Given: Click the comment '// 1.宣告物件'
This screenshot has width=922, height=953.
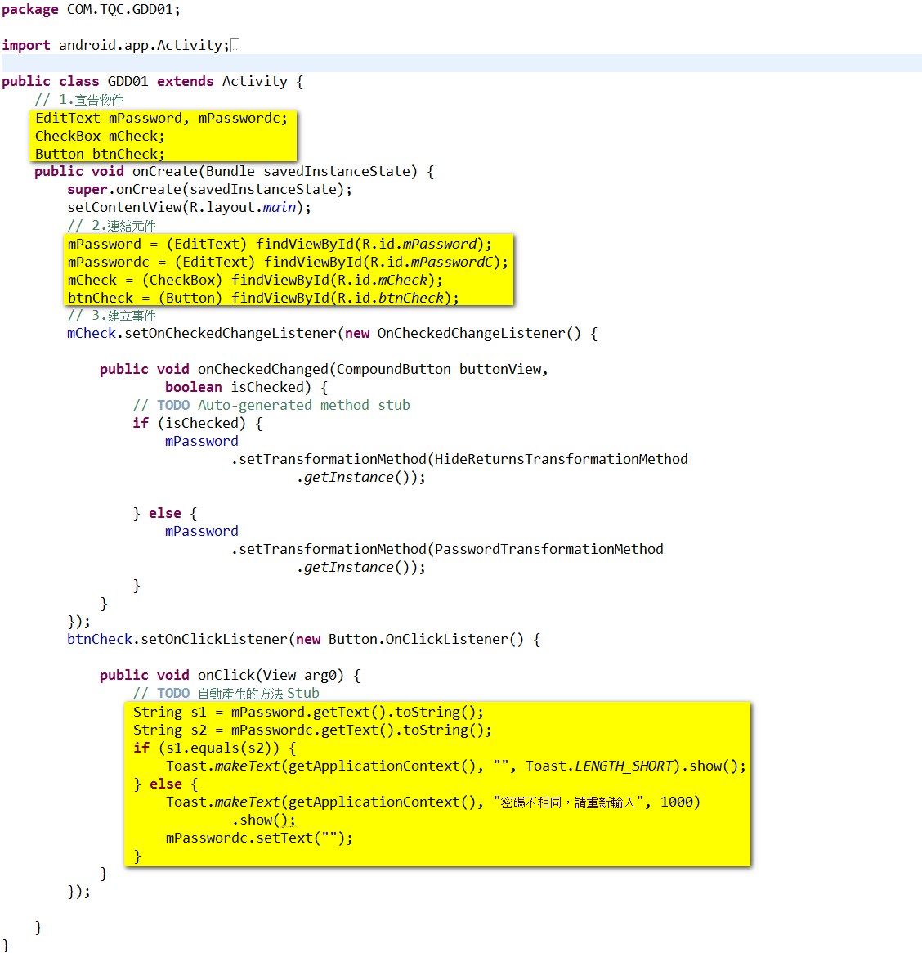Looking at the screenshot, I should (x=79, y=100).
